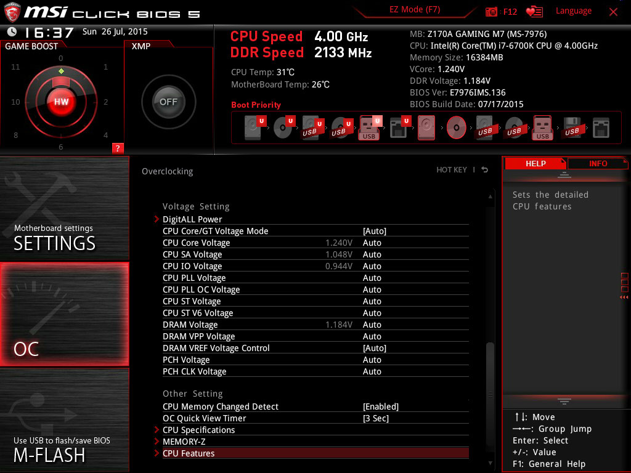Screen dimensions: 631x473
Task: Click the top handle of the help panel
Action: [x=564, y=174]
